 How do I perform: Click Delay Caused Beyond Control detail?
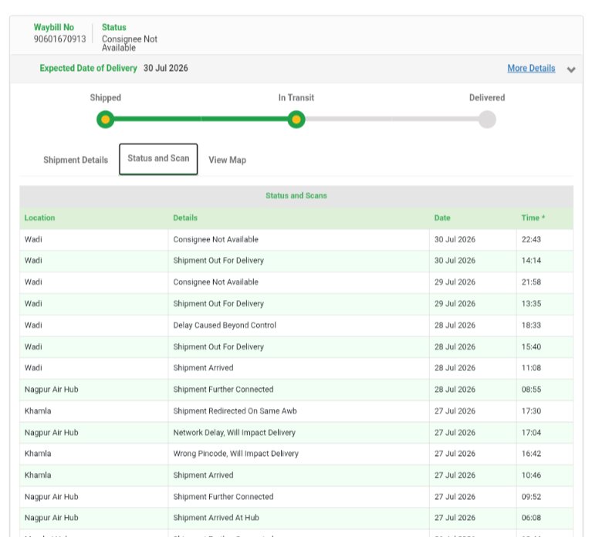pyautogui.click(x=225, y=326)
